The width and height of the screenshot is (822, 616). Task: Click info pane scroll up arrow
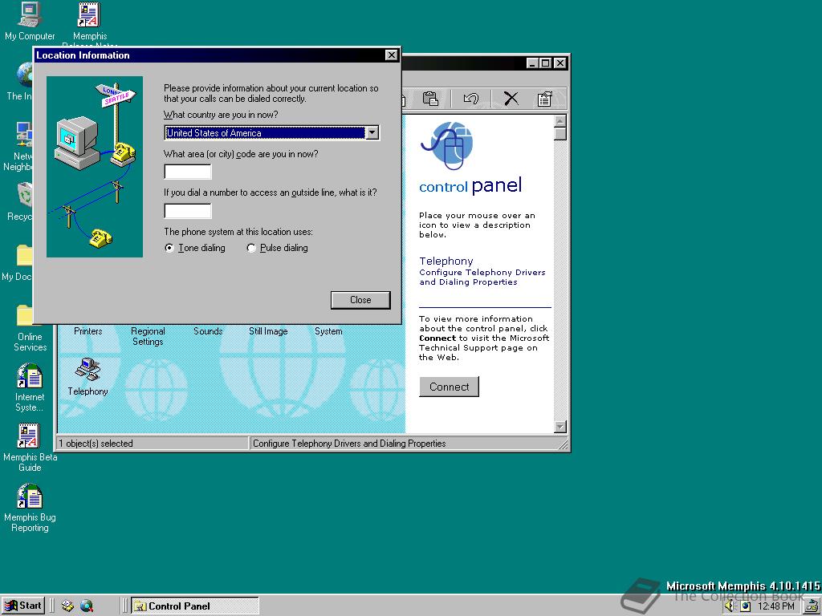560,121
